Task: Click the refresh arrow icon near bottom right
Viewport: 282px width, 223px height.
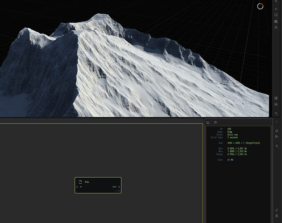Action: click(277, 210)
